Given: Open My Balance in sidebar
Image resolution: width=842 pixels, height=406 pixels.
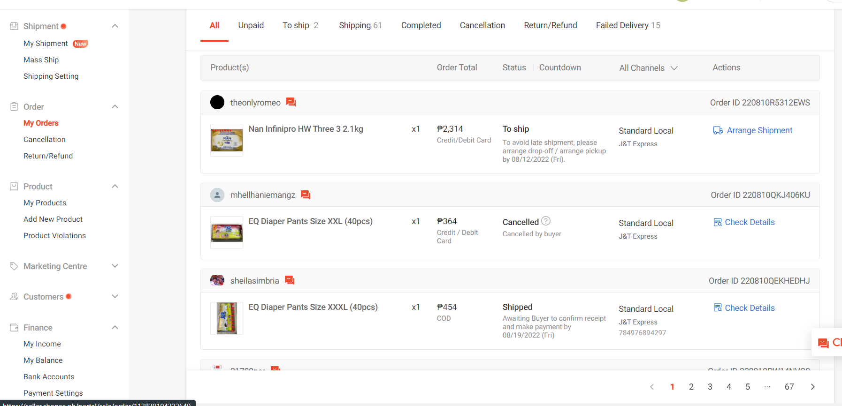Looking at the screenshot, I should (x=43, y=361).
